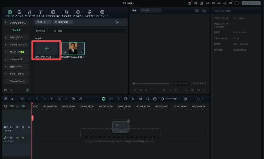Click the メディアをインポート button
Viewport: 264px width, 159px height.
[x=47, y=50]
